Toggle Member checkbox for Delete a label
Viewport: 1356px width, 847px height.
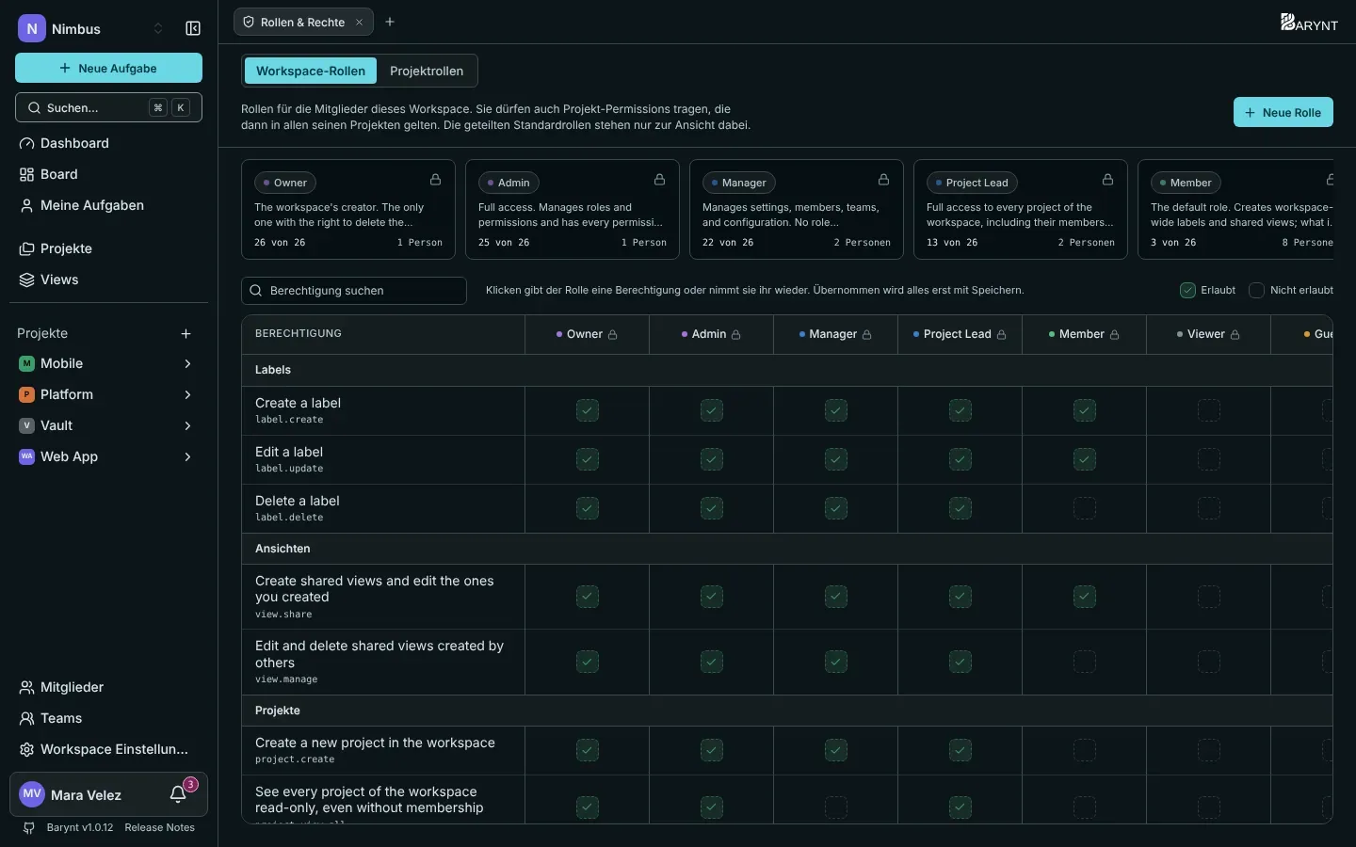click(x=1085, y=508)
